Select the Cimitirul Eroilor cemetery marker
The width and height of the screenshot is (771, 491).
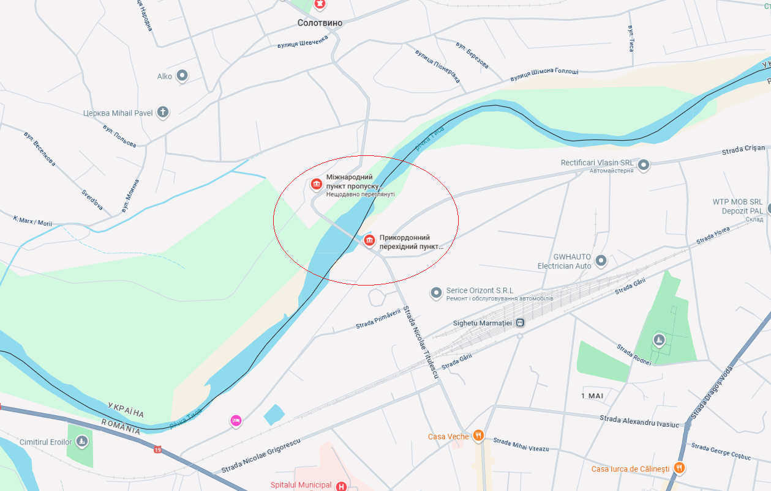click(x=82, y=441)
